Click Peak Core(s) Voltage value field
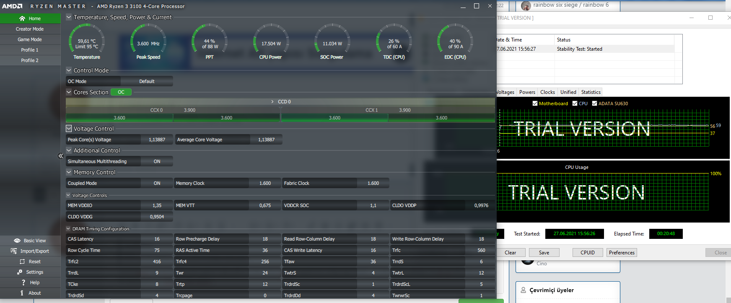 tap(157, 140)
